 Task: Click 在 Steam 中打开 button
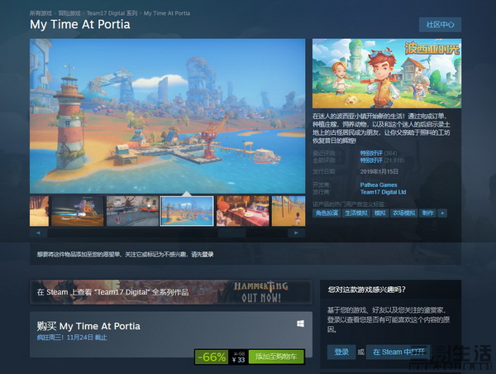pos(398,352)
